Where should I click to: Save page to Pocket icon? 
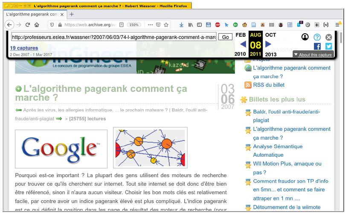point(158,25)
